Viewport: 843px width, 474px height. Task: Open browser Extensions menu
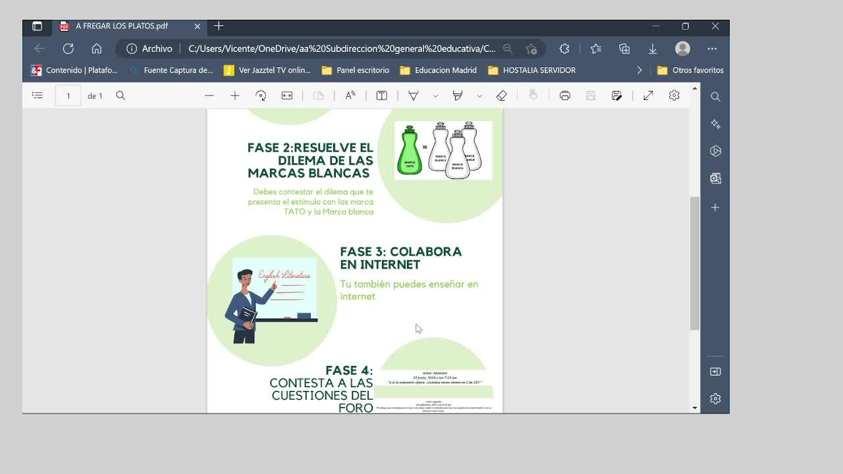(564, 49)
